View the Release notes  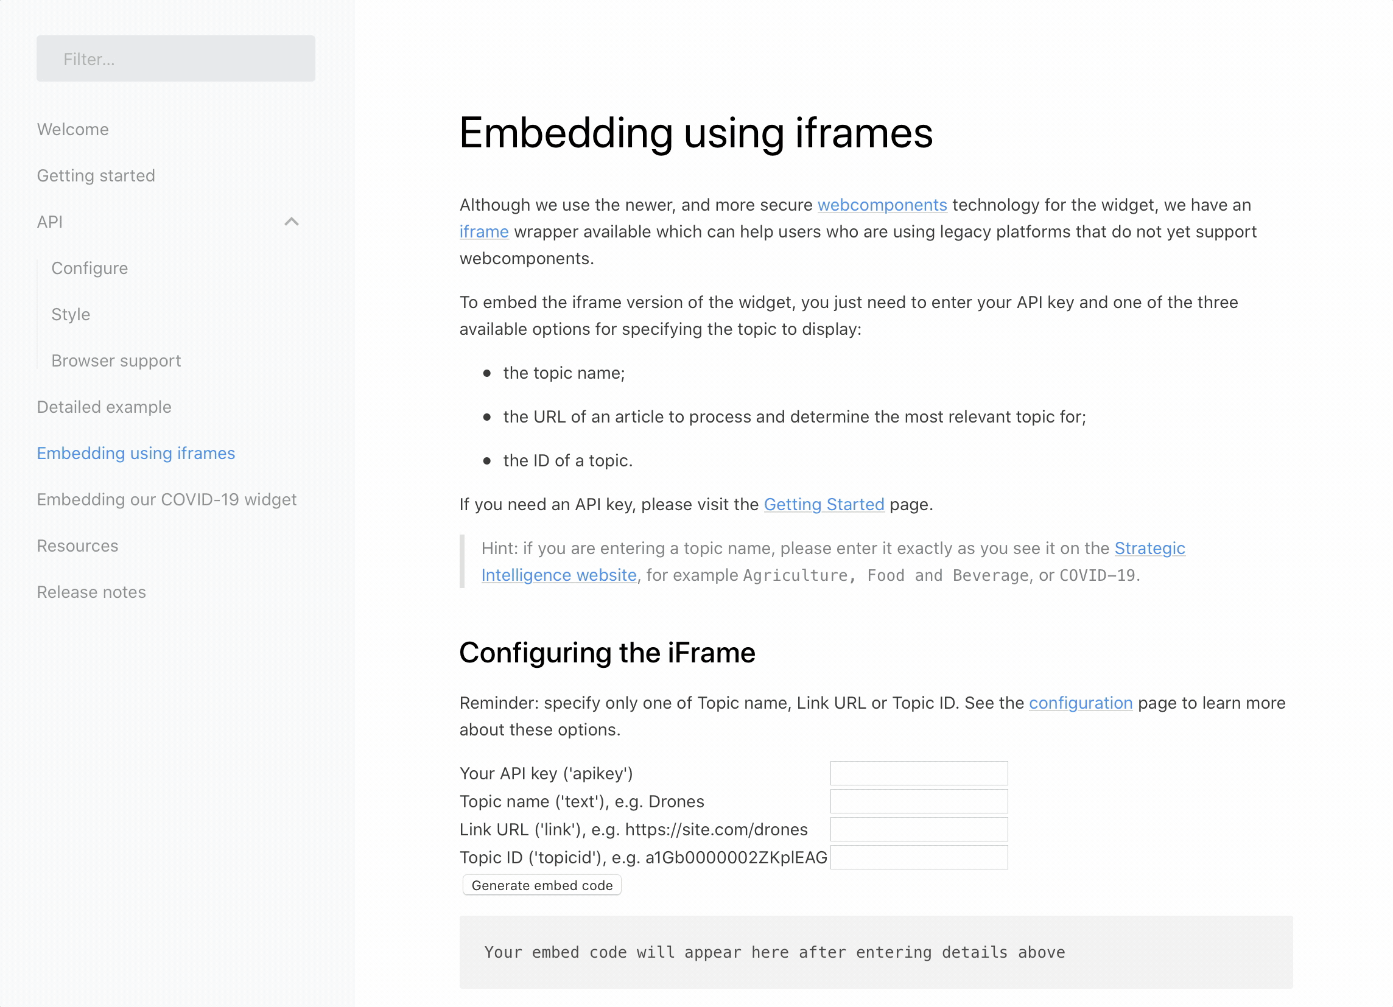point(91,592)
